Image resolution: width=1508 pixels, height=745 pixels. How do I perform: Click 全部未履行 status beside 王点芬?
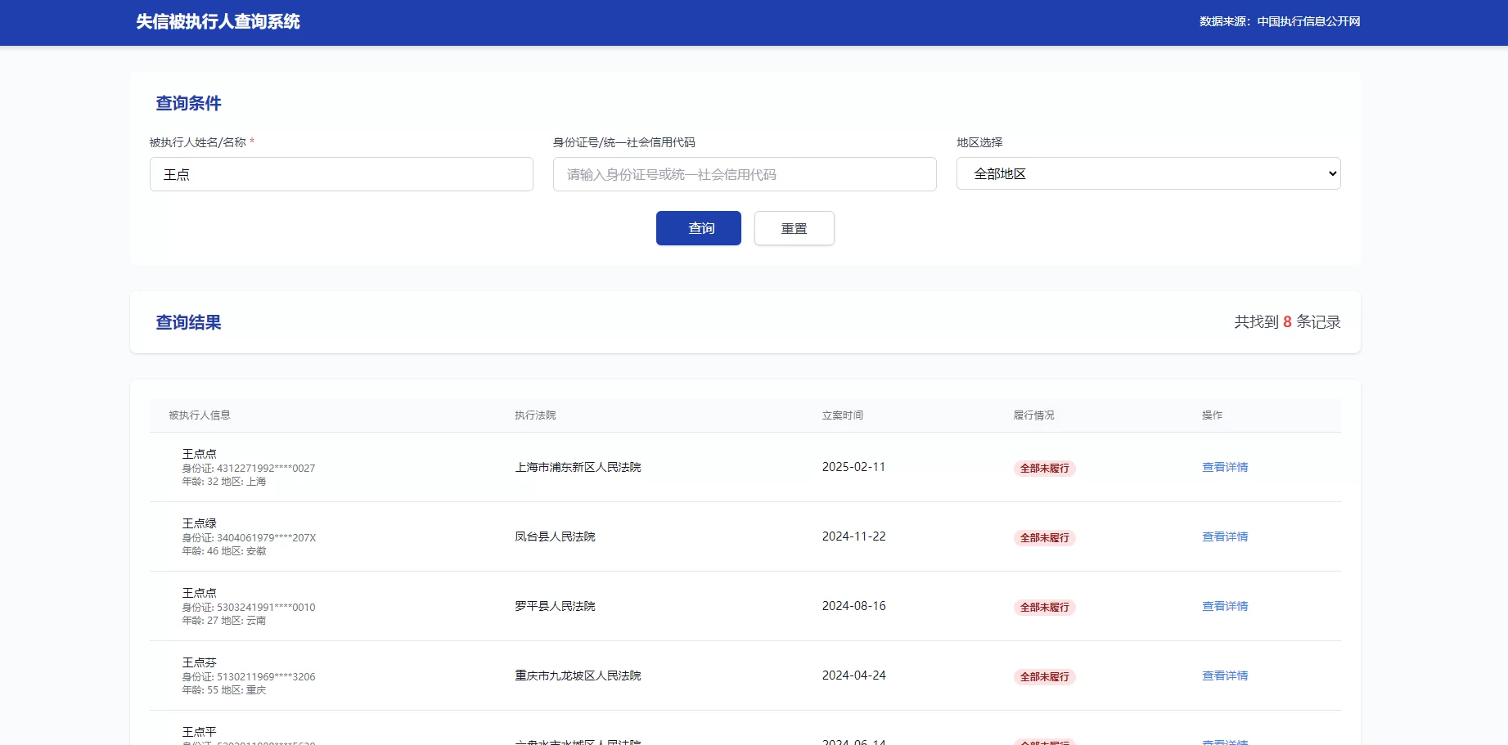tap(1044, 677)
